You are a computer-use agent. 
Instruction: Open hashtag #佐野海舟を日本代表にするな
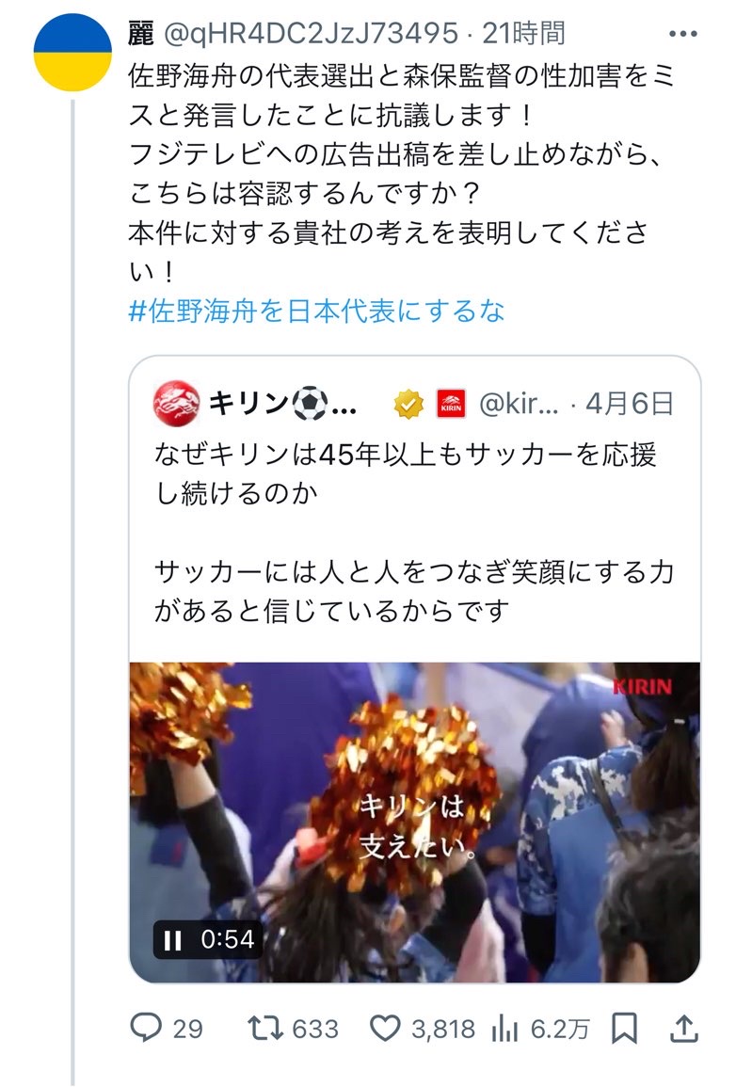click(317, 312)
